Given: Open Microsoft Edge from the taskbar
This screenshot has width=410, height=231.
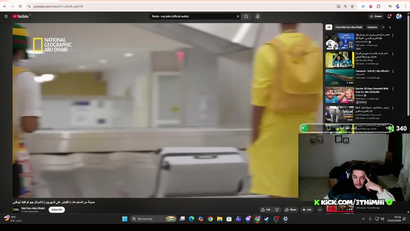Looking at the screenshot, I should 192,219.
